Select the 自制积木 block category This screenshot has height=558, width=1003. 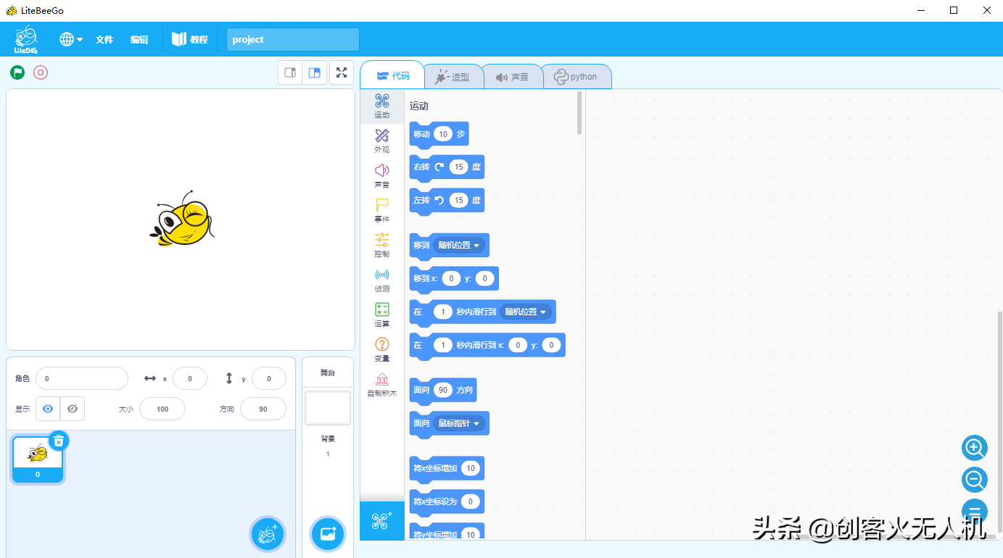point(382,384)
